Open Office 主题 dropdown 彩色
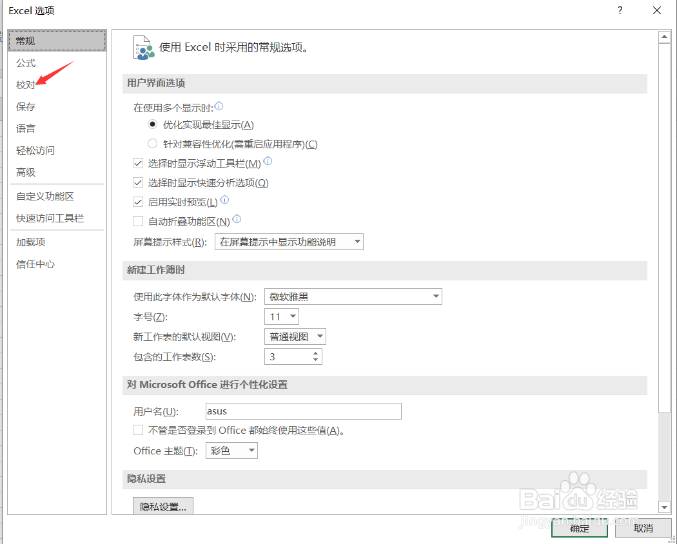This screenshot has height=544, width=677. tap(231, 451)
